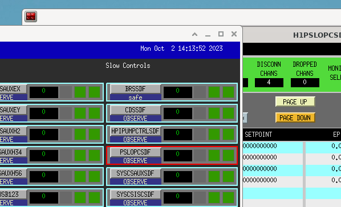Click the SAUXEY row count field
The image size is (341, 207).
coord(44,113)
